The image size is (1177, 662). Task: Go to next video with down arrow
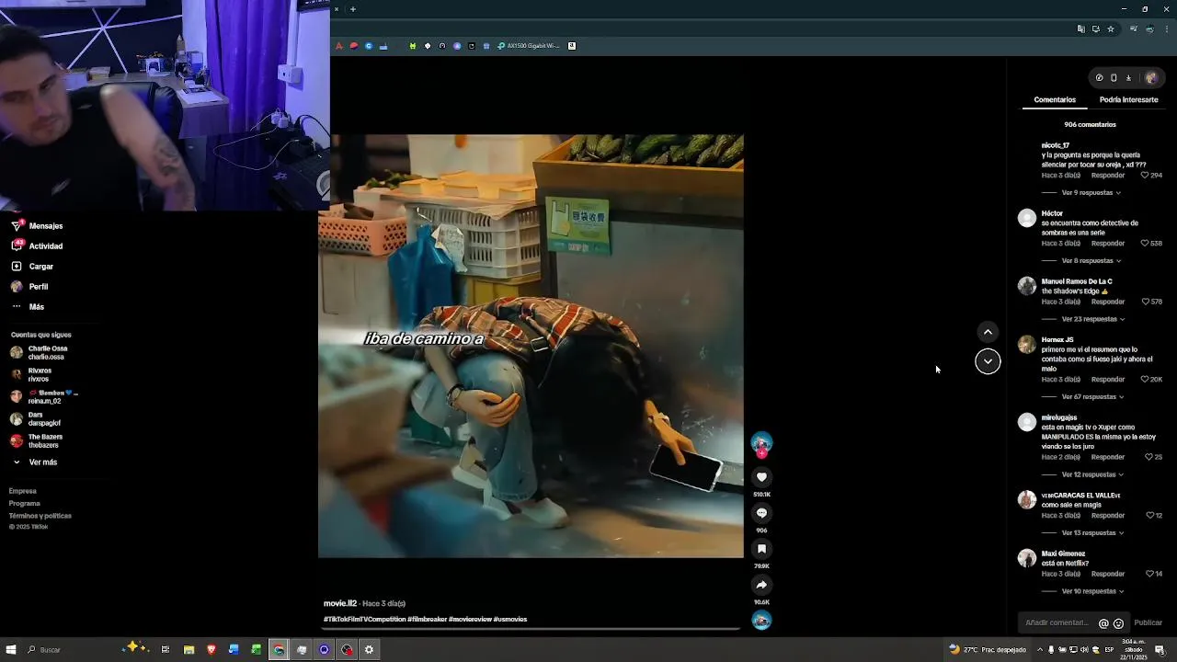pos(988,361)
